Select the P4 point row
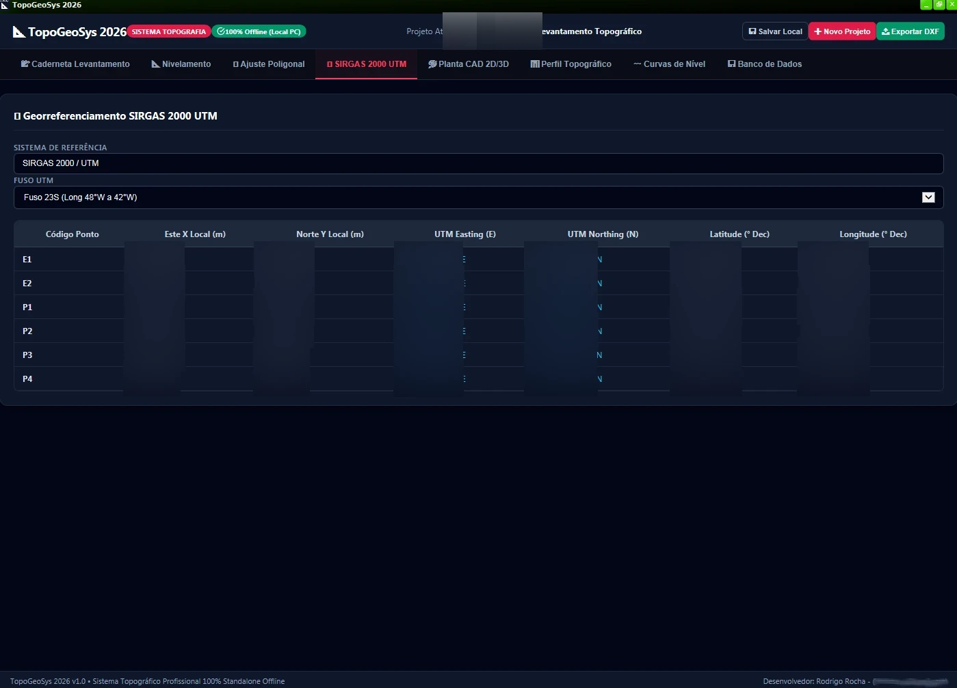Viewport: 957px width, 688px height. (478, 379)
